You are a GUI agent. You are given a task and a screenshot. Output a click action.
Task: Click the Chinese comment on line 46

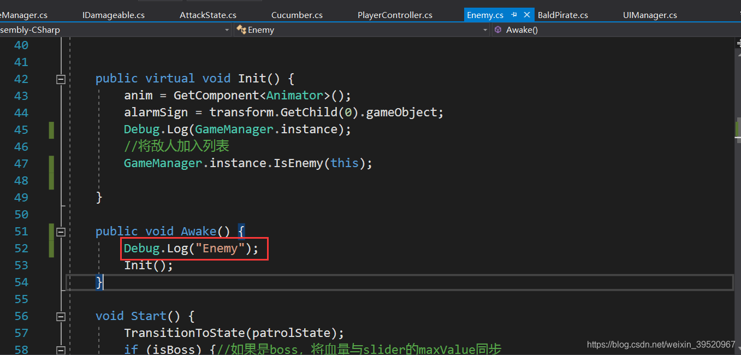(x=176, y=146)
